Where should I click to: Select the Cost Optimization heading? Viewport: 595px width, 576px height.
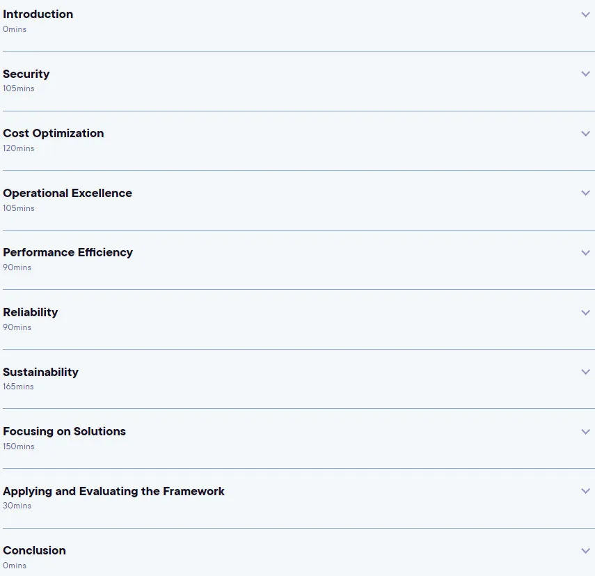(53, 133)
